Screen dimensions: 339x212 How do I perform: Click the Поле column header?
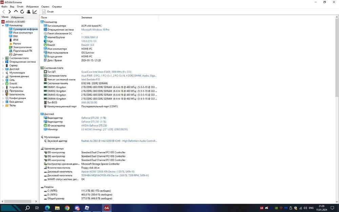pyautogui.click(x=60, y=18)
